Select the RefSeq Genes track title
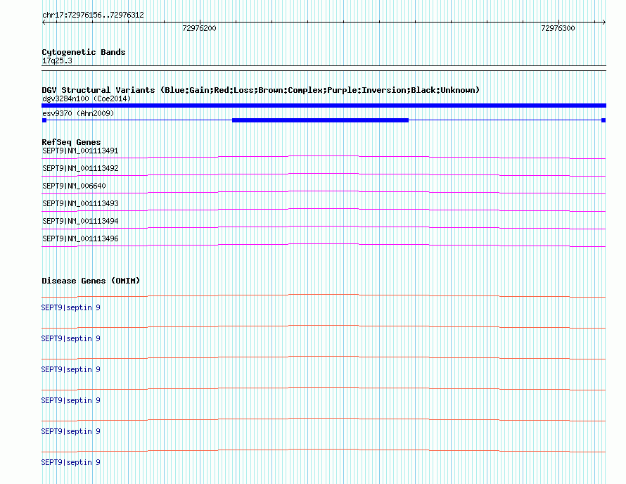Screen dimensions: 626x484 coord(71,142)
